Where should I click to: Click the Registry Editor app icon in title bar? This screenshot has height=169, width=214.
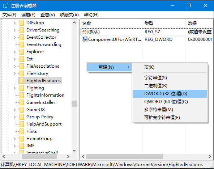[x=5, y=5]
